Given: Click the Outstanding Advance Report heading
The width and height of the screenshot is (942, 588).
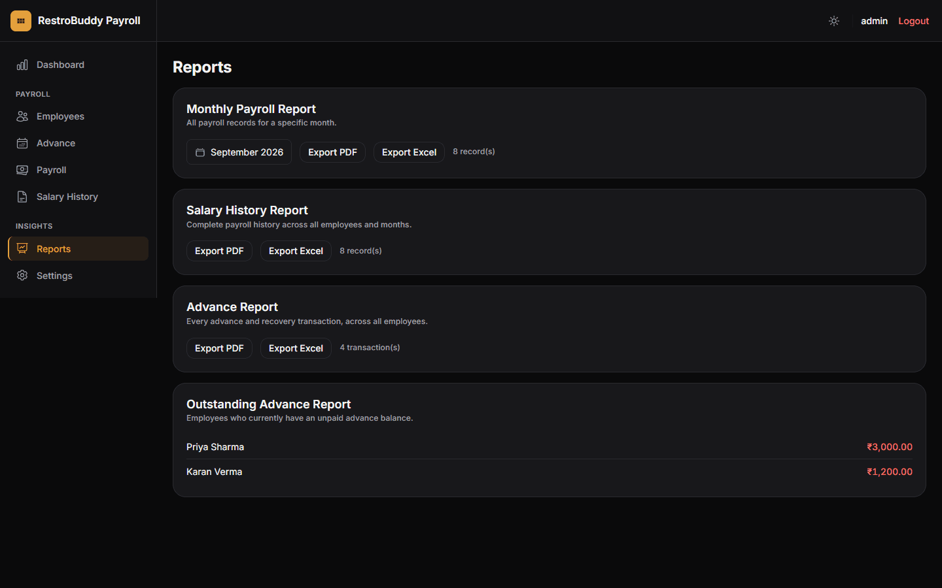Looking at the screenshot, I should pyautogui.click(x=268, y=404).
